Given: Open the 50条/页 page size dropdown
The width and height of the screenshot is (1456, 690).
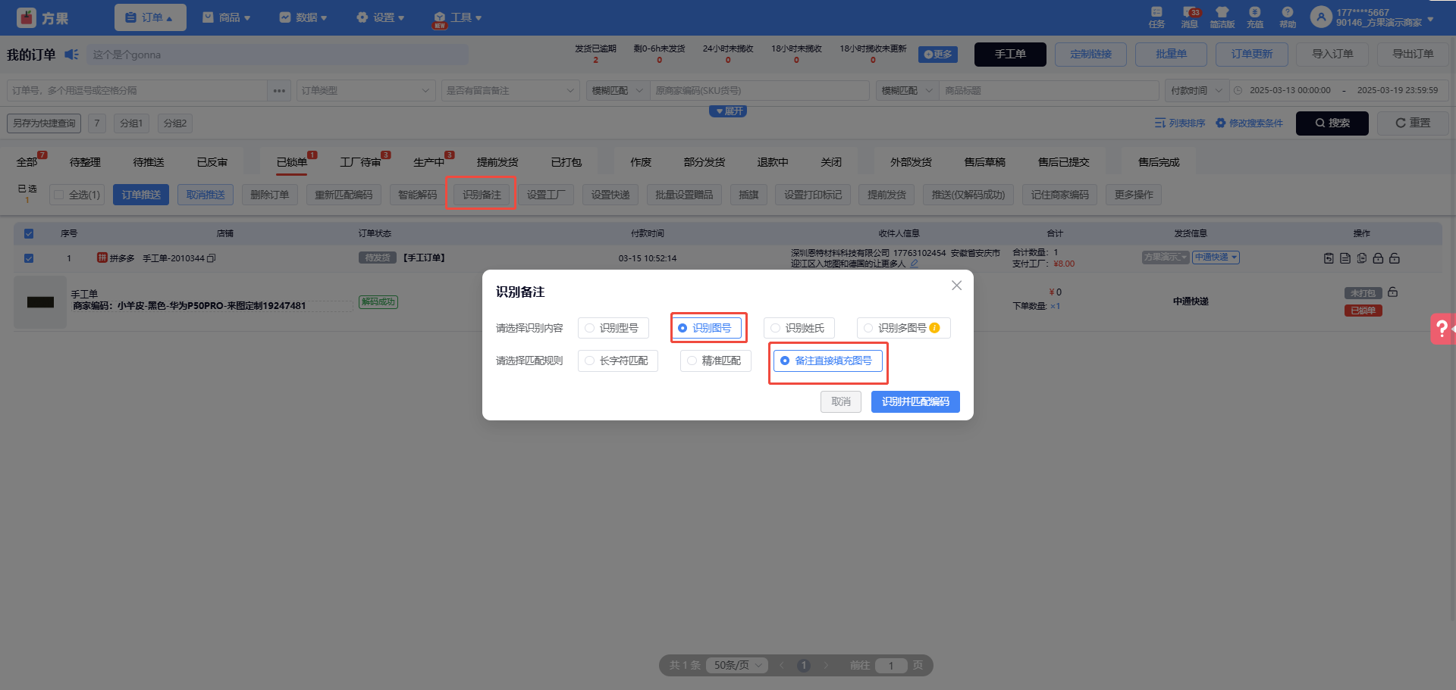Looking at the screenshot, I should (x=737, y=665).
